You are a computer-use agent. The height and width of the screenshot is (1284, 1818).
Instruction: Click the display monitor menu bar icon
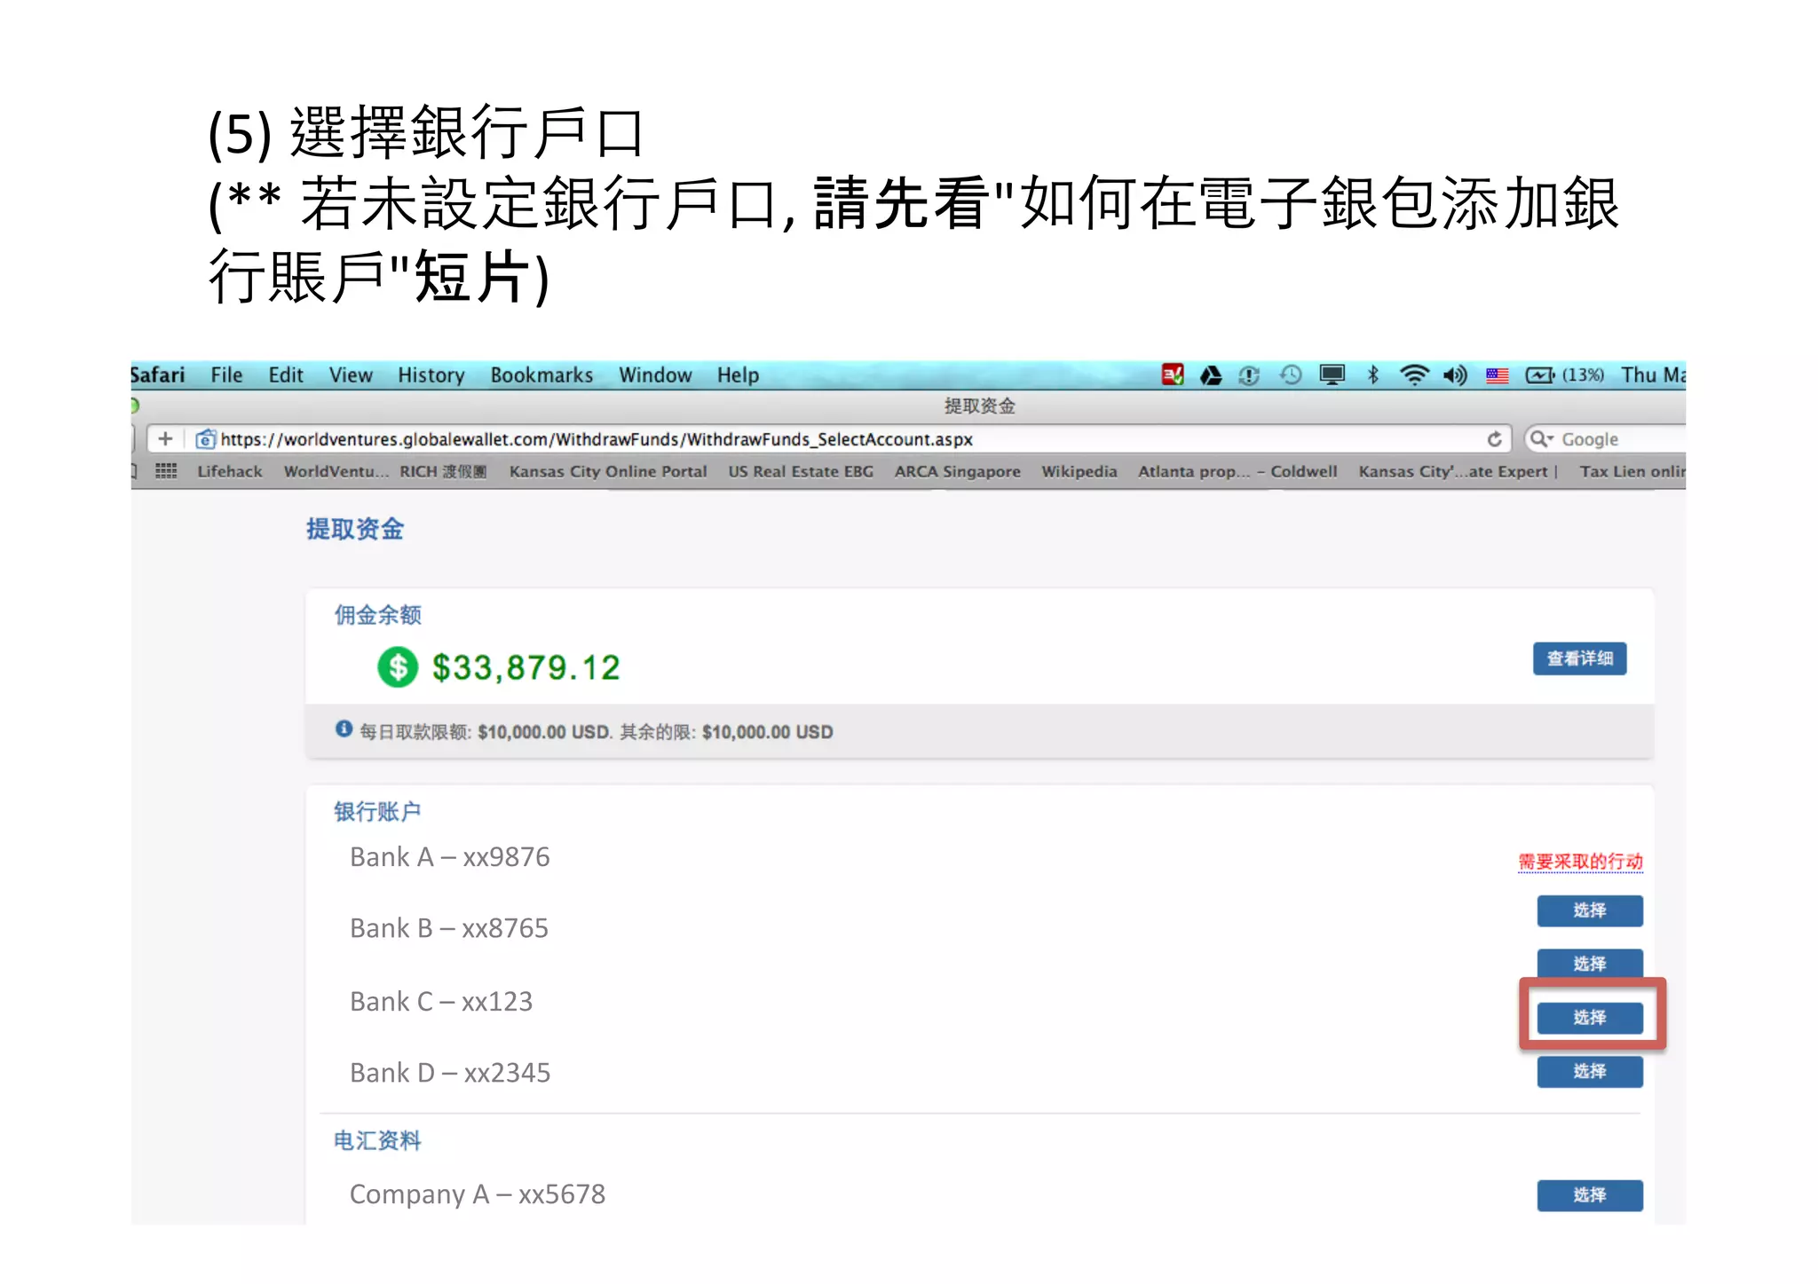[1332, 375]
